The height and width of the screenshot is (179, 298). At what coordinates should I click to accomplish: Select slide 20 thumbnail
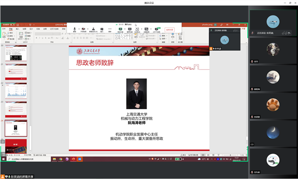coord(16,53)
